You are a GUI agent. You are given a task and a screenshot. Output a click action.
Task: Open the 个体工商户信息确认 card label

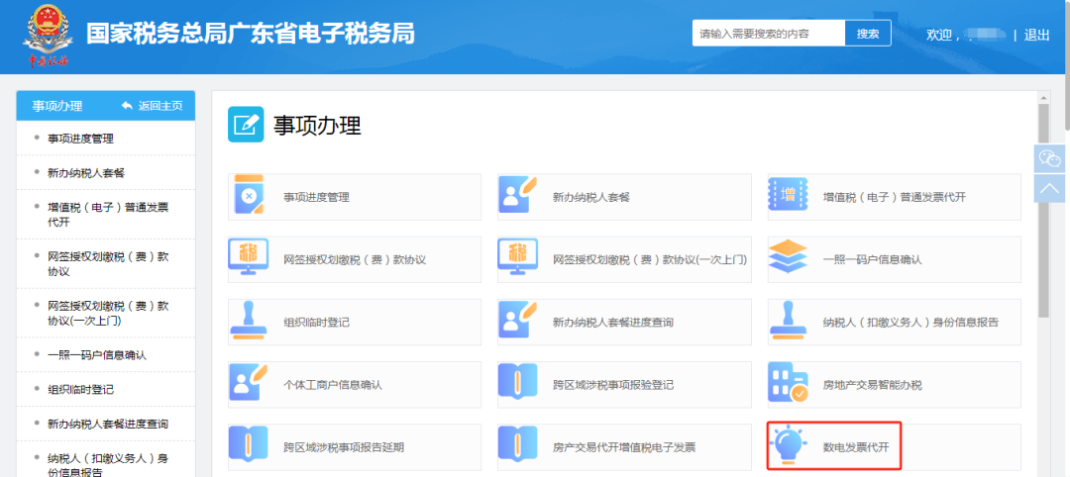pyautogui.click(x=333, y=386)
